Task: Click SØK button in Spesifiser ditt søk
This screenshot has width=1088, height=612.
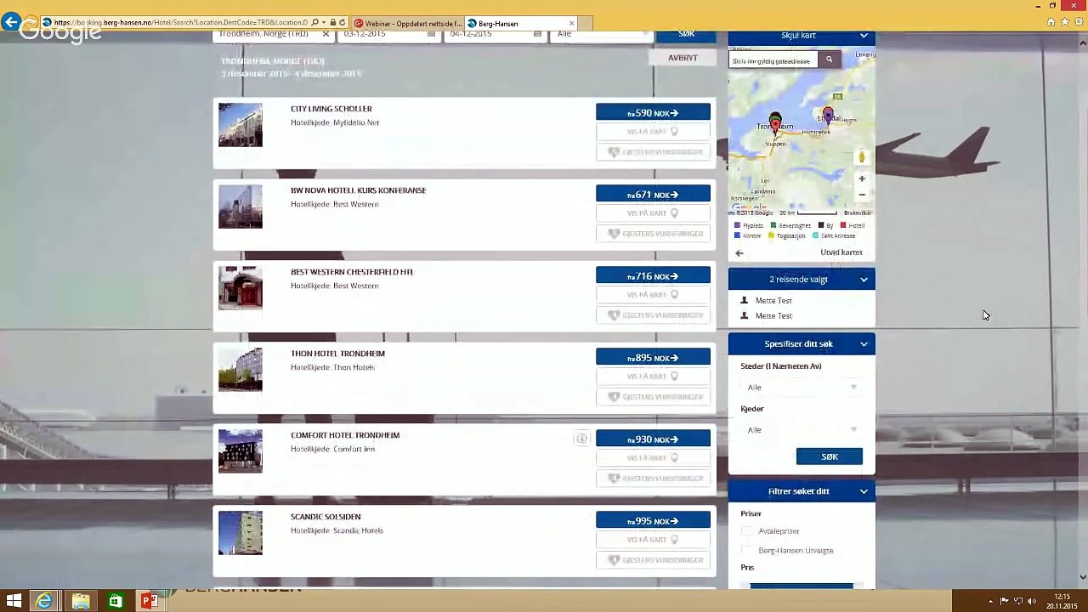Action: [x=830, y=456]
